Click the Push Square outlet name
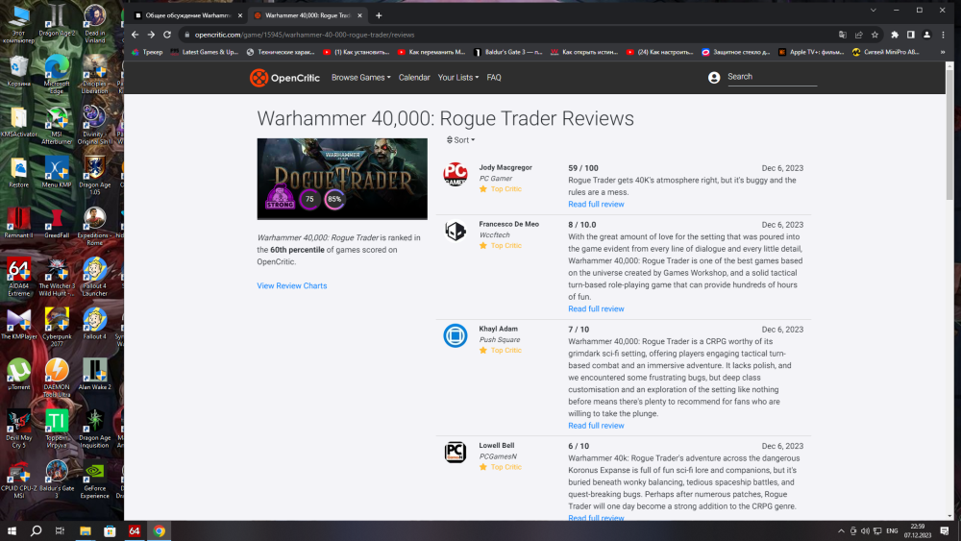This screenshot has width=961, height=541. point(500,339)
